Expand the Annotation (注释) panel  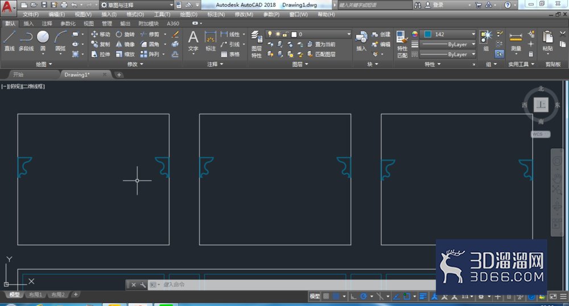(x=215, y=64)
